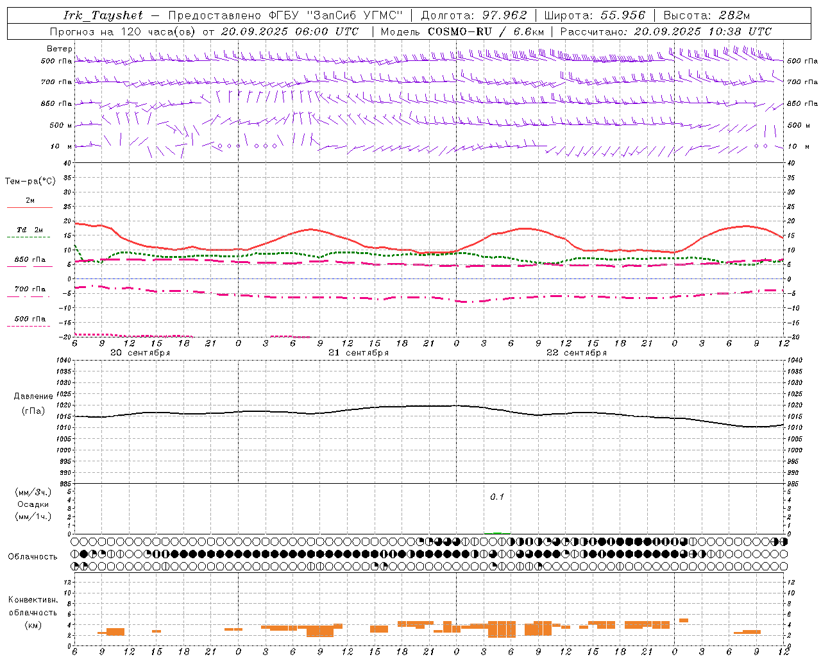Click the date label "21 сентября"

(x=359, y=353)
